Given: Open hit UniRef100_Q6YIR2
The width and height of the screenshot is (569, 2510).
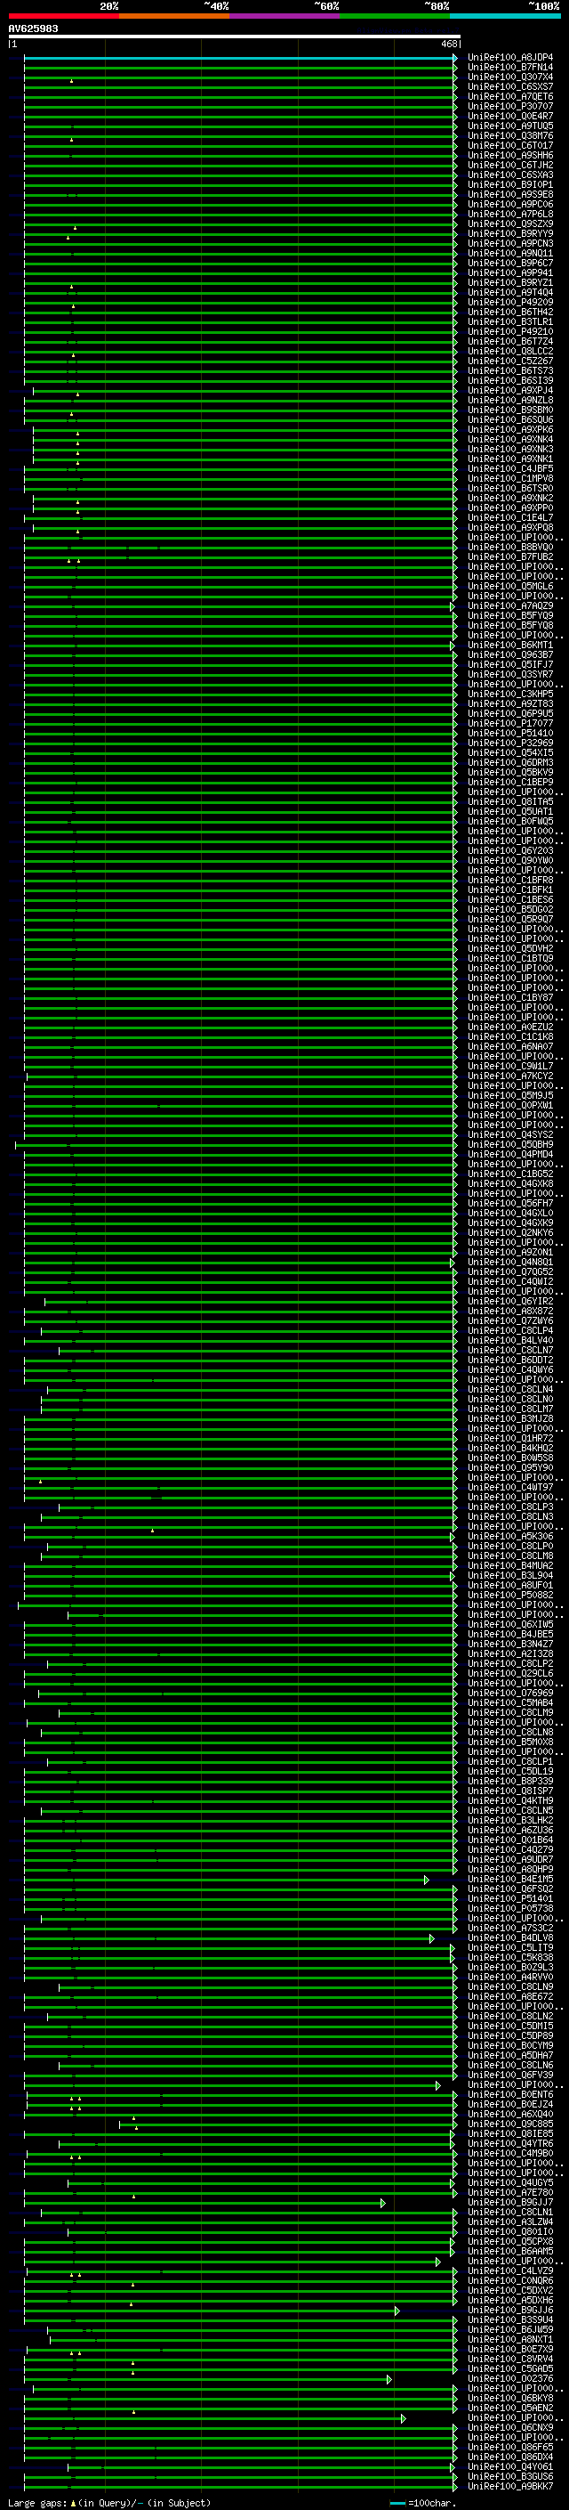Looking at the screenshot, I should [x=509, y=1302].
